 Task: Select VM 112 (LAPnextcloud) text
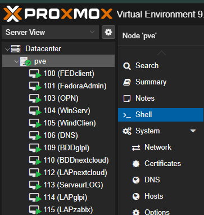coord(75,173)
